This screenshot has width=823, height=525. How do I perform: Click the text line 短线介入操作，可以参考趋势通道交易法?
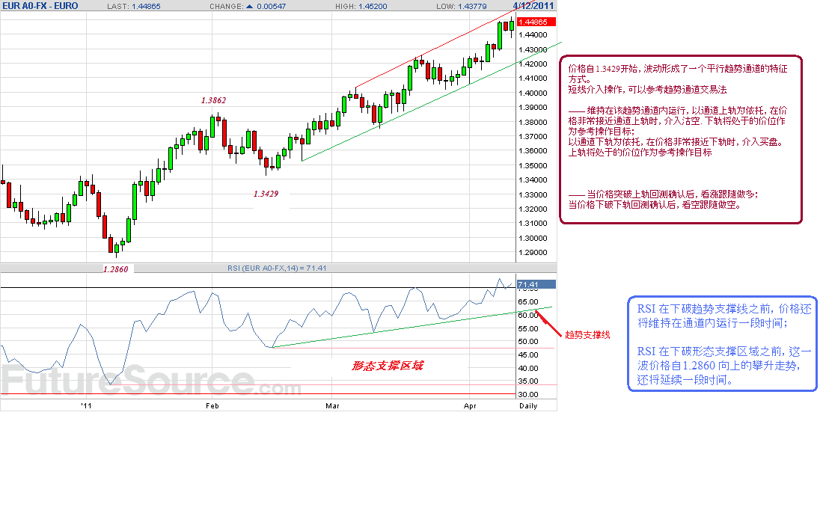(x=647, y=90)
